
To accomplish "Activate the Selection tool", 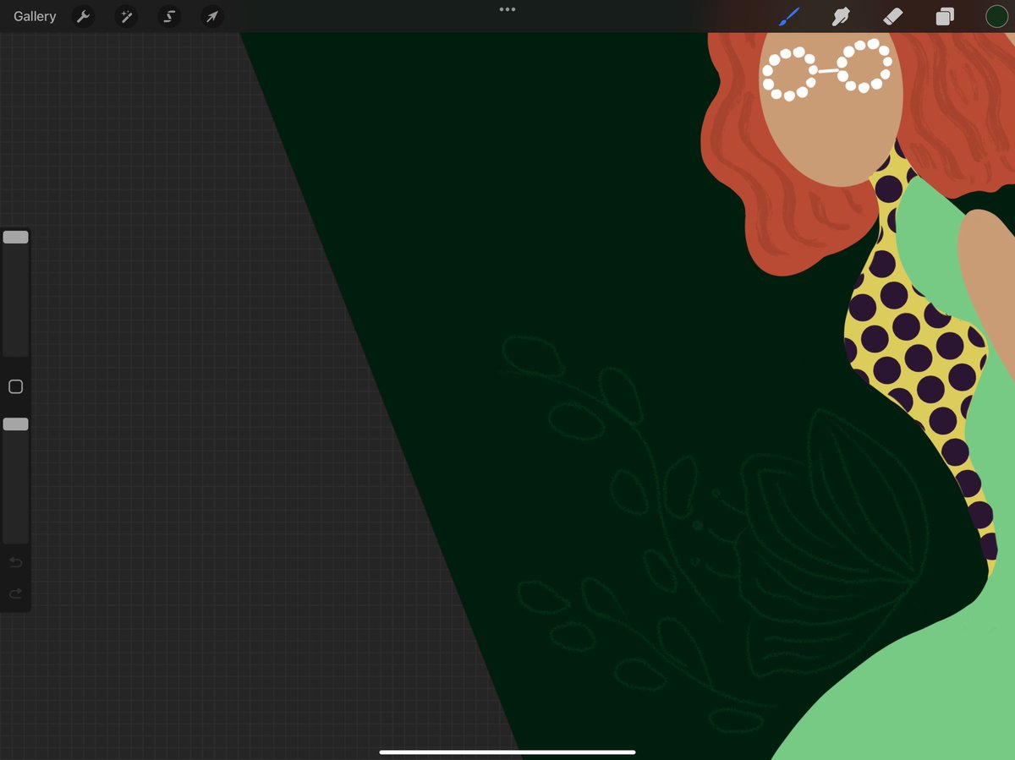I will pos(169,16).
